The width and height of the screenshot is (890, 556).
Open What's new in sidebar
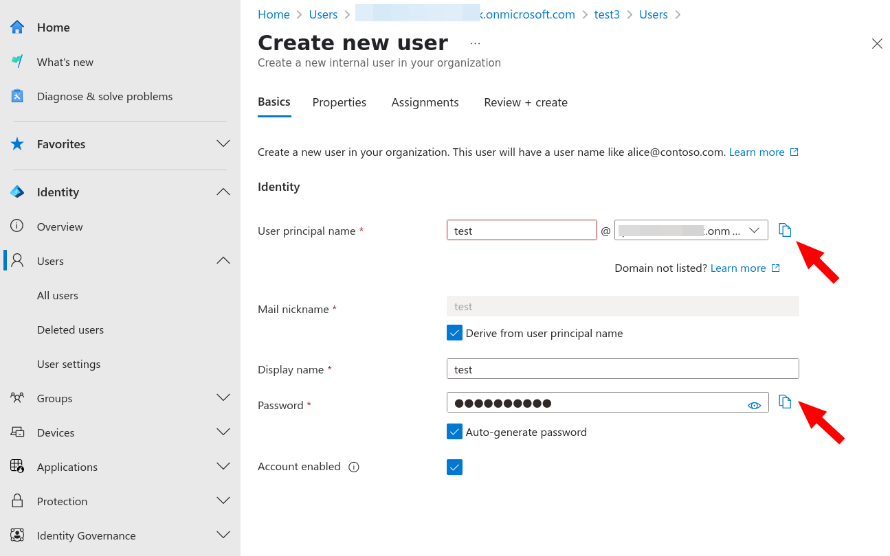65,62
